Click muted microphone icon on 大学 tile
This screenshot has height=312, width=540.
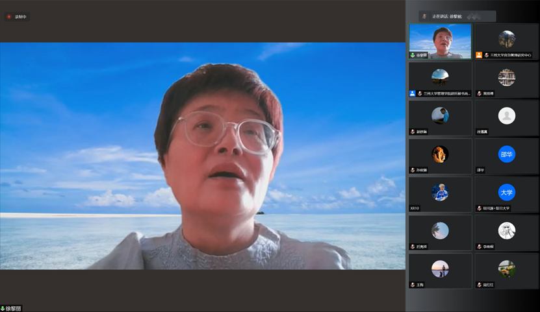coord(480,208)
